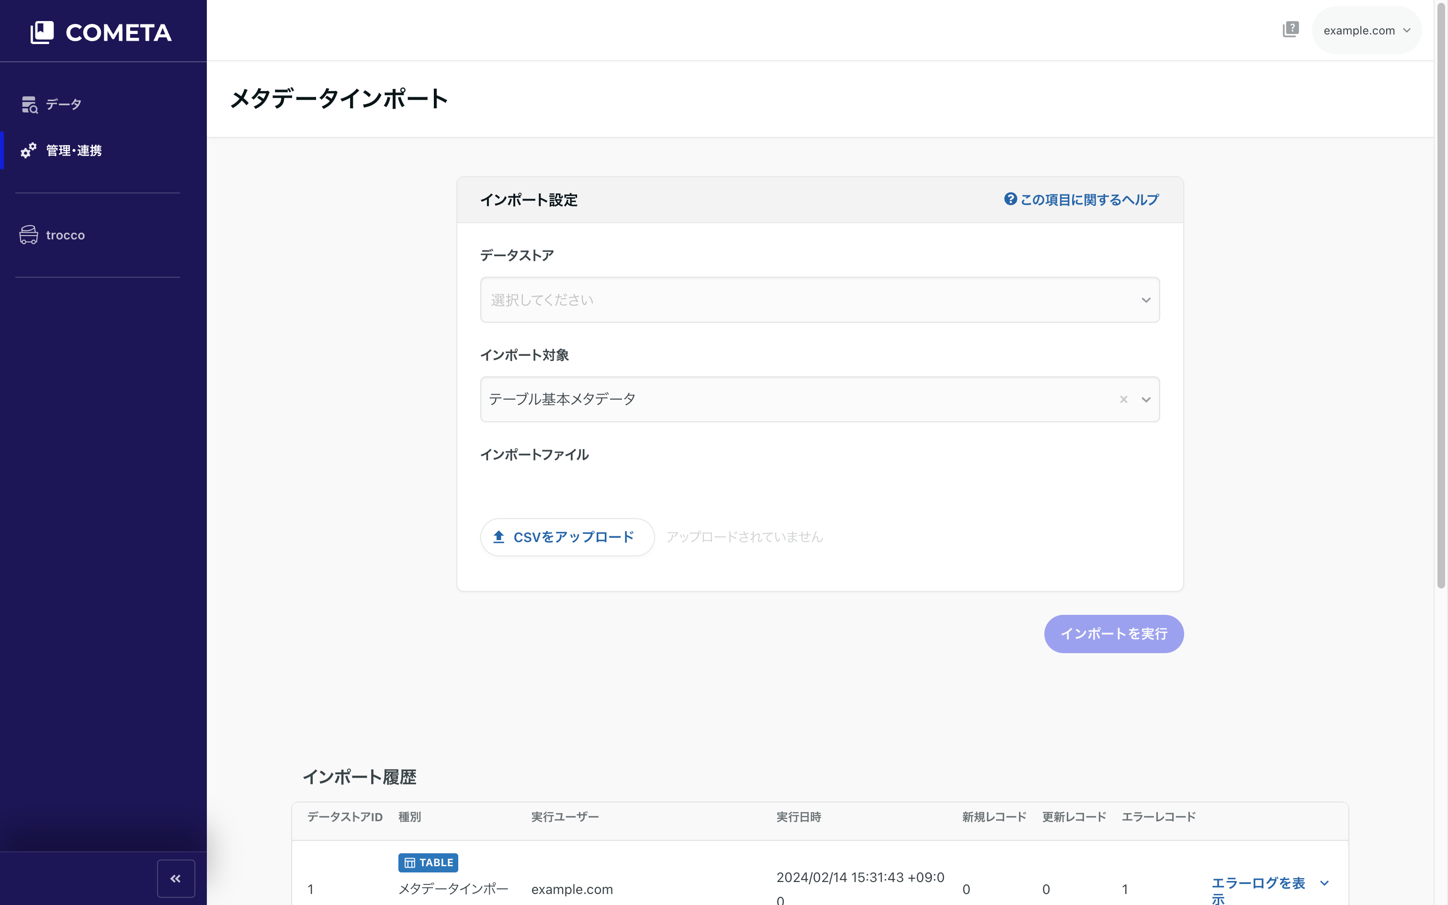Screen dimensions: 1448x905
Task: Open the データ section icon in sidebar
Action: pos(29,105)
